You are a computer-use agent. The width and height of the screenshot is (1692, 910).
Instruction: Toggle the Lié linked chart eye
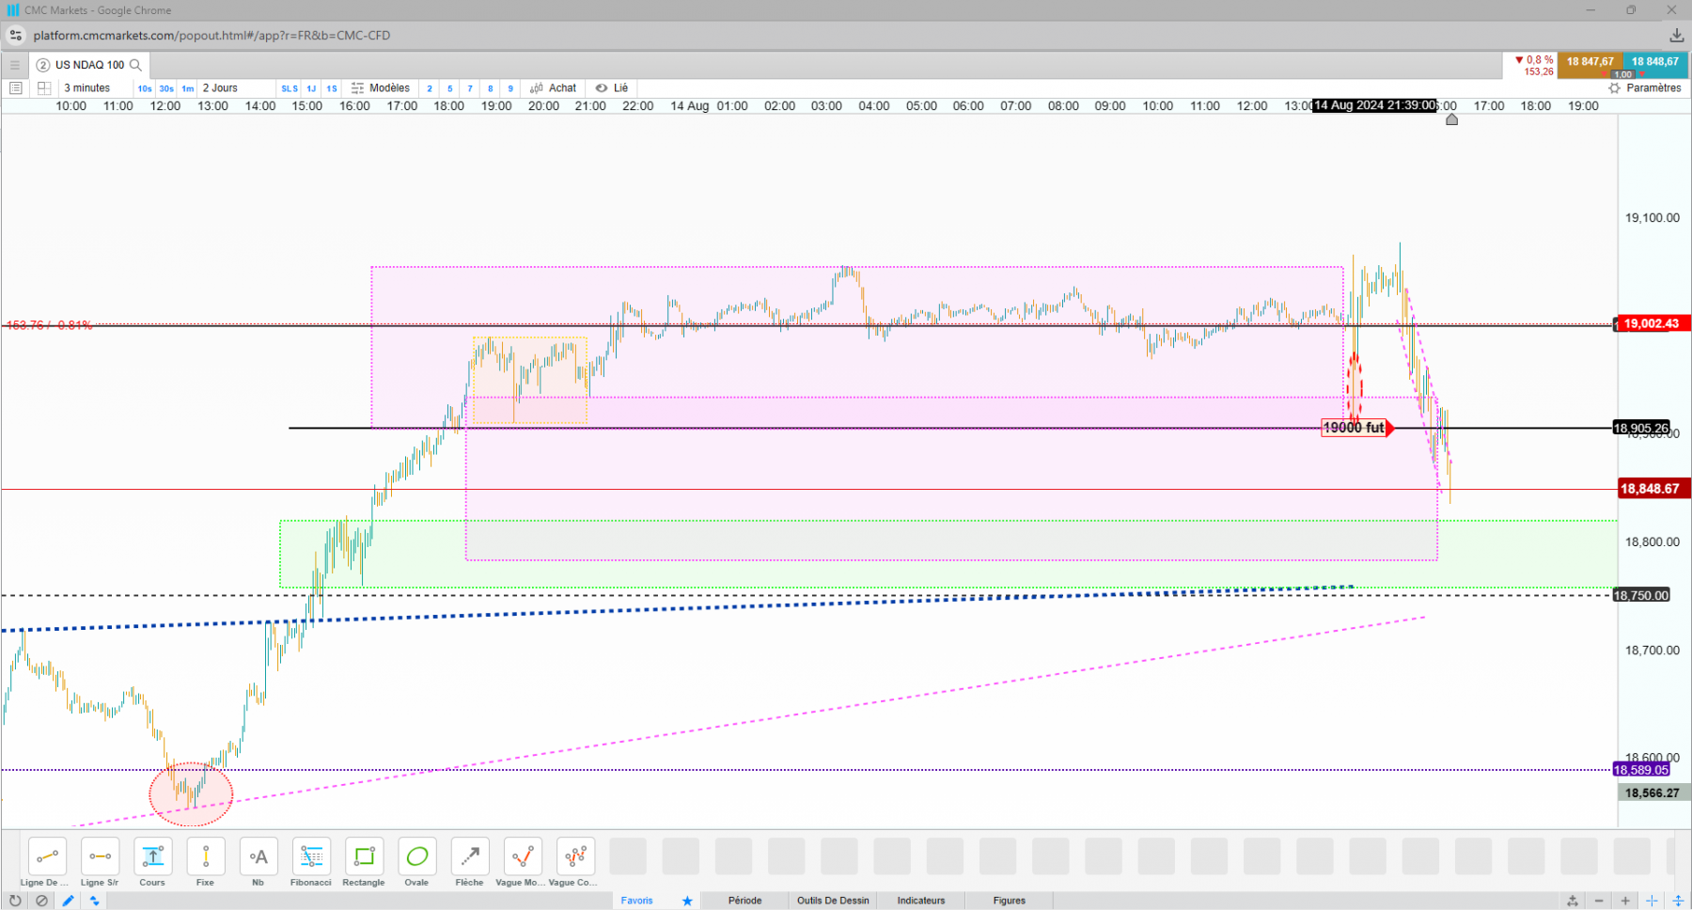point(612,88)
